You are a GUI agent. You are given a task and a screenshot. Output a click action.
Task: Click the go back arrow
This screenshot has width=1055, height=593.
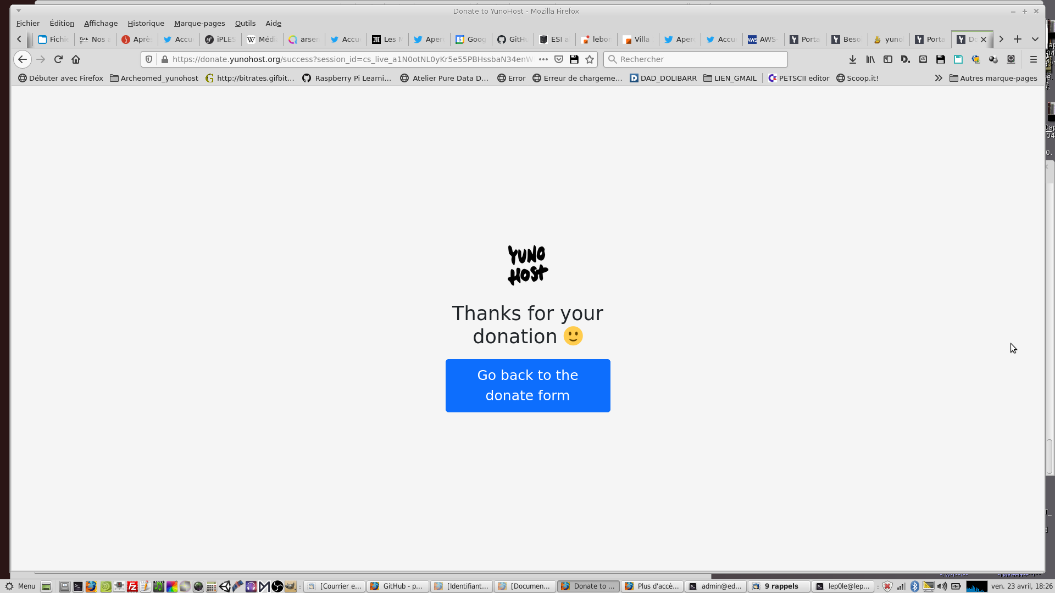pyautogui.click(x=23, y=59)
